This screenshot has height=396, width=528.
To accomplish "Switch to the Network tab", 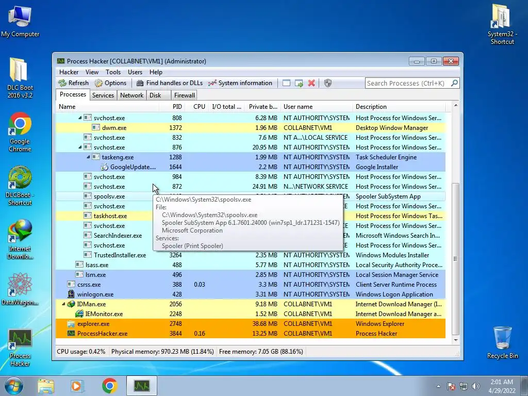I will click(x=131, y=95).
